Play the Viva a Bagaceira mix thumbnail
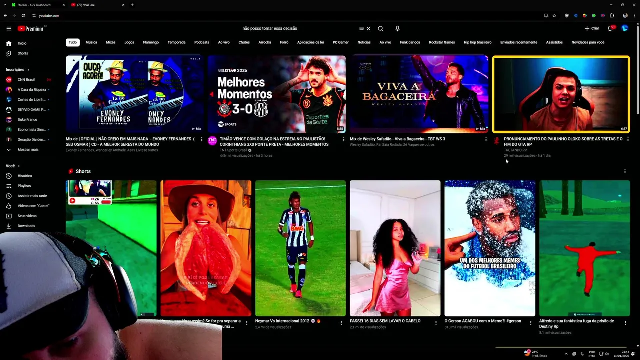 coord(419,94)
